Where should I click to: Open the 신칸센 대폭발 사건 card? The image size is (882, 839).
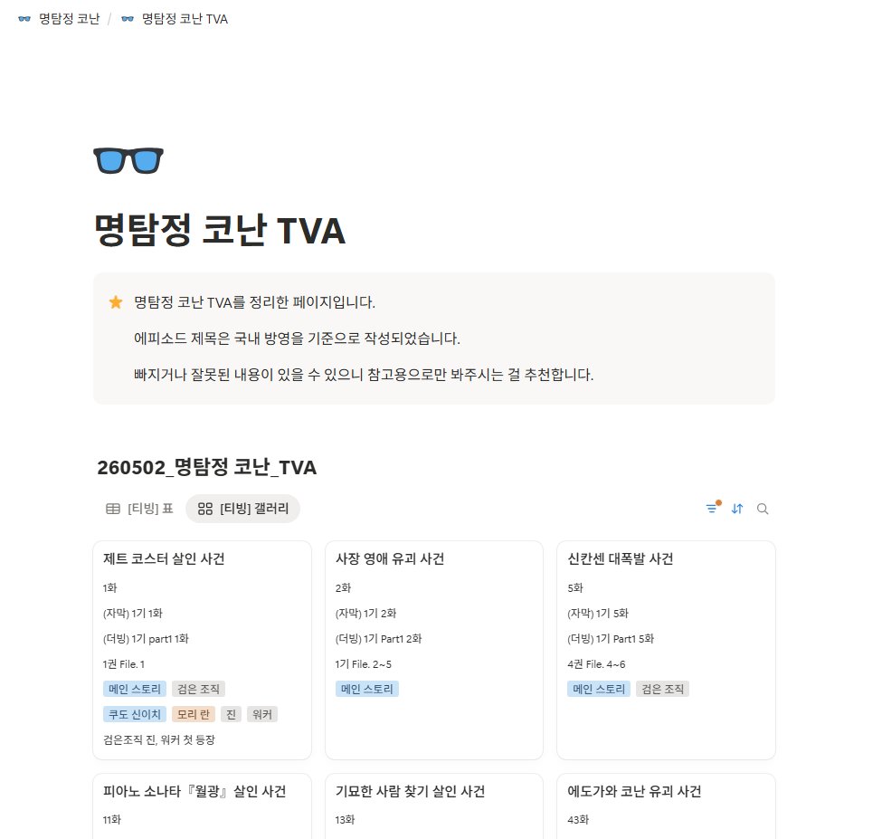pos(666,650)
